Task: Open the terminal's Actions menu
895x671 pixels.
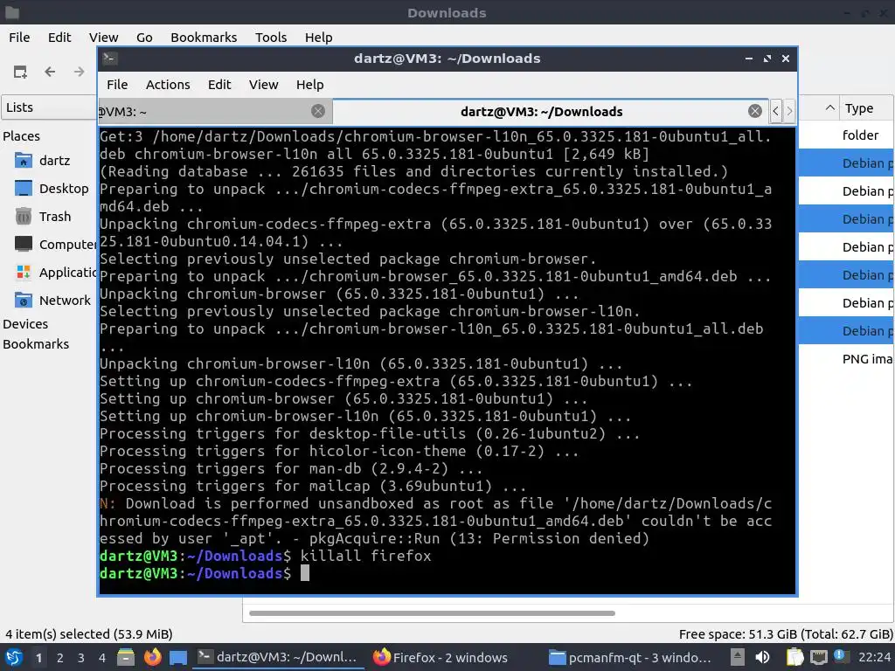Action: 168,85
